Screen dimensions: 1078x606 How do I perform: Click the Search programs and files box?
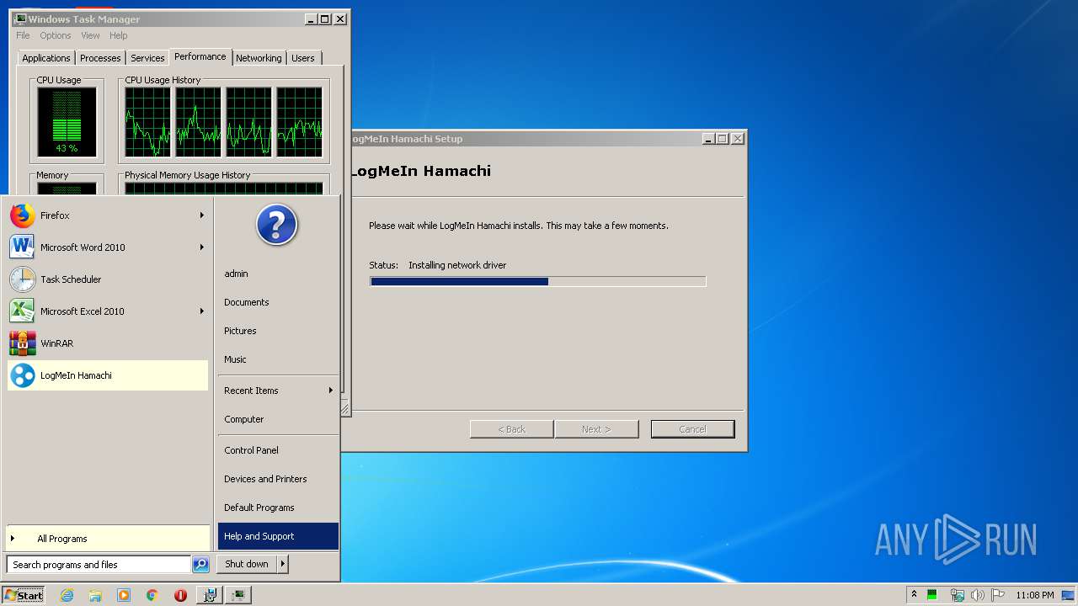tap(99, 565)
